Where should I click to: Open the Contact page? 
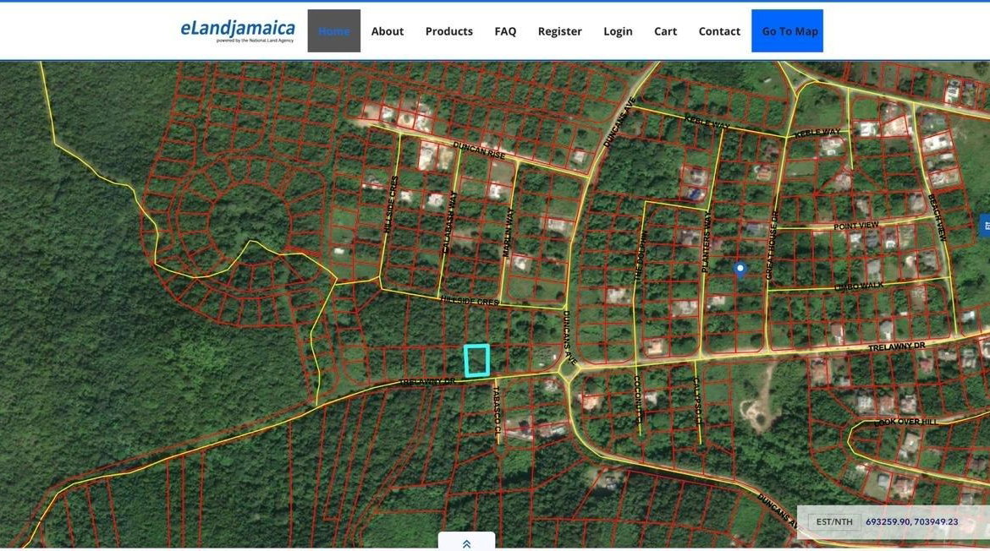tap(719, 30)
